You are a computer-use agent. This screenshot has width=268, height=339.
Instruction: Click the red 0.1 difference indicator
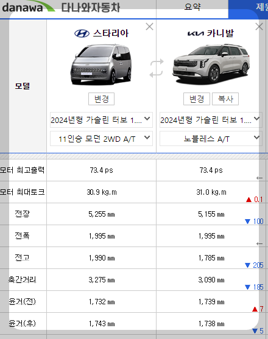coord(255,200)
